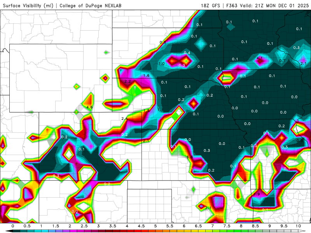
Task: Select the colorbar tick label 4.5
Action: [x=142, y=226]
